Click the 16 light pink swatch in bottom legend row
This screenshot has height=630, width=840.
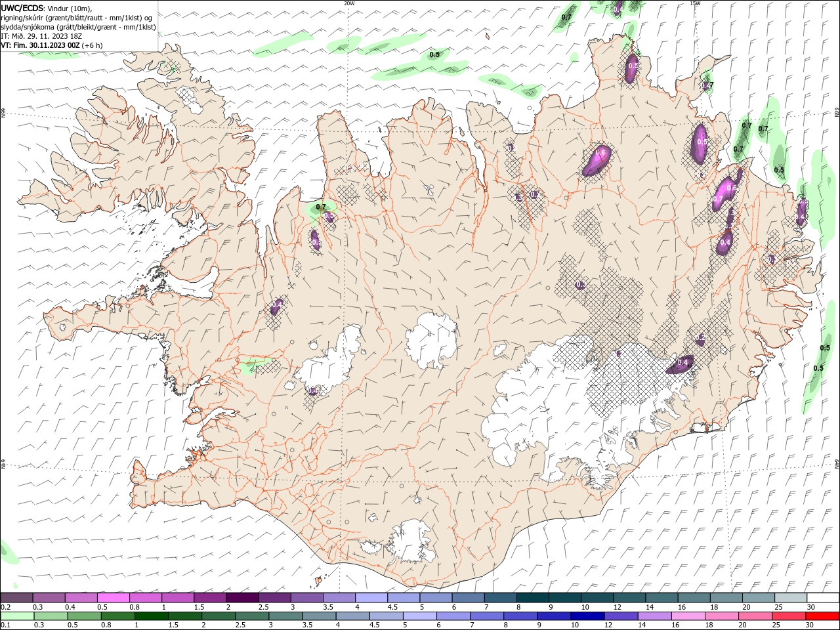click(688, 616)
